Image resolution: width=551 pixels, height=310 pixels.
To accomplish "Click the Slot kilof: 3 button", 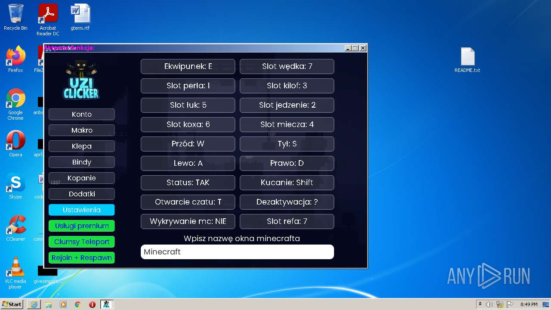I will pos(287,86).
